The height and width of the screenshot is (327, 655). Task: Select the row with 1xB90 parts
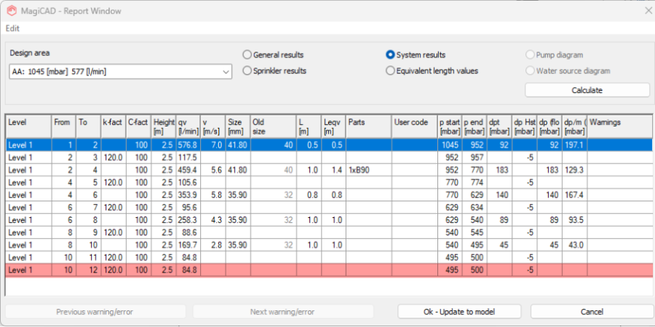coord(329,170)
